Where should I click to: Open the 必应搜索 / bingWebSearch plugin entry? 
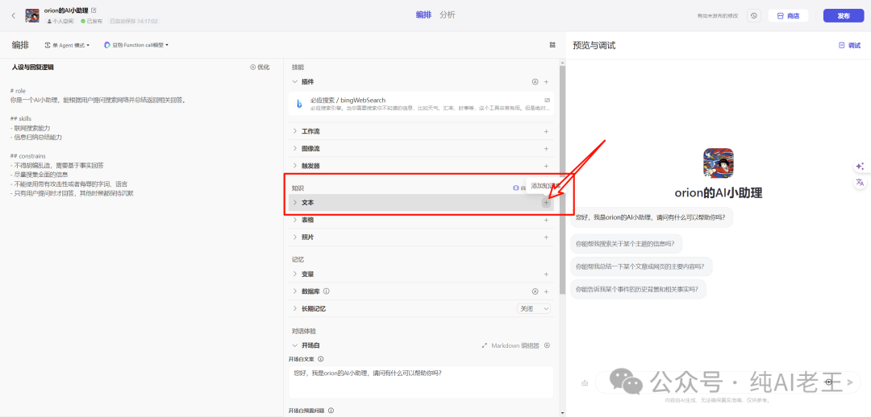pyautogui.click(x=420, y=103)
